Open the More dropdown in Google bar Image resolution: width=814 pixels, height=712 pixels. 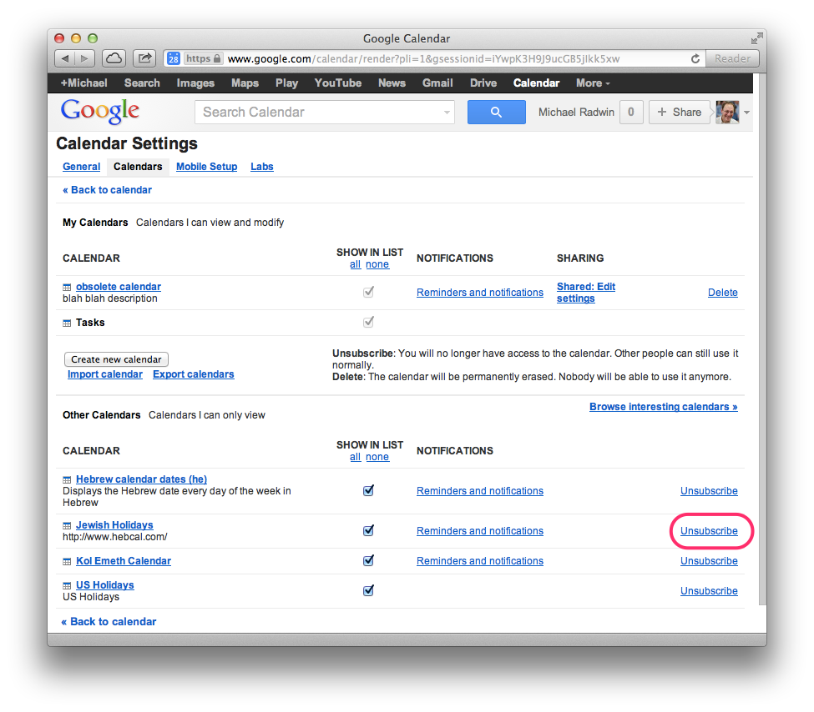[x=593, y=83]
